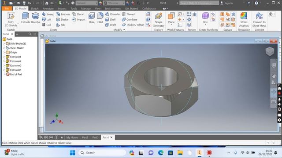Switch to the Annotate ribbon tab

click(48, 8)
